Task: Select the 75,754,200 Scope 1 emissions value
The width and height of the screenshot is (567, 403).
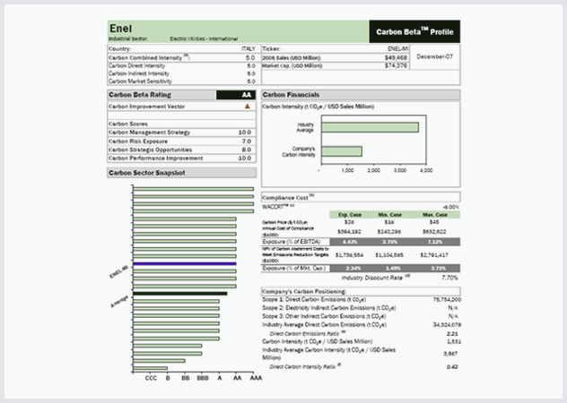Action: [x=447, y=299]
